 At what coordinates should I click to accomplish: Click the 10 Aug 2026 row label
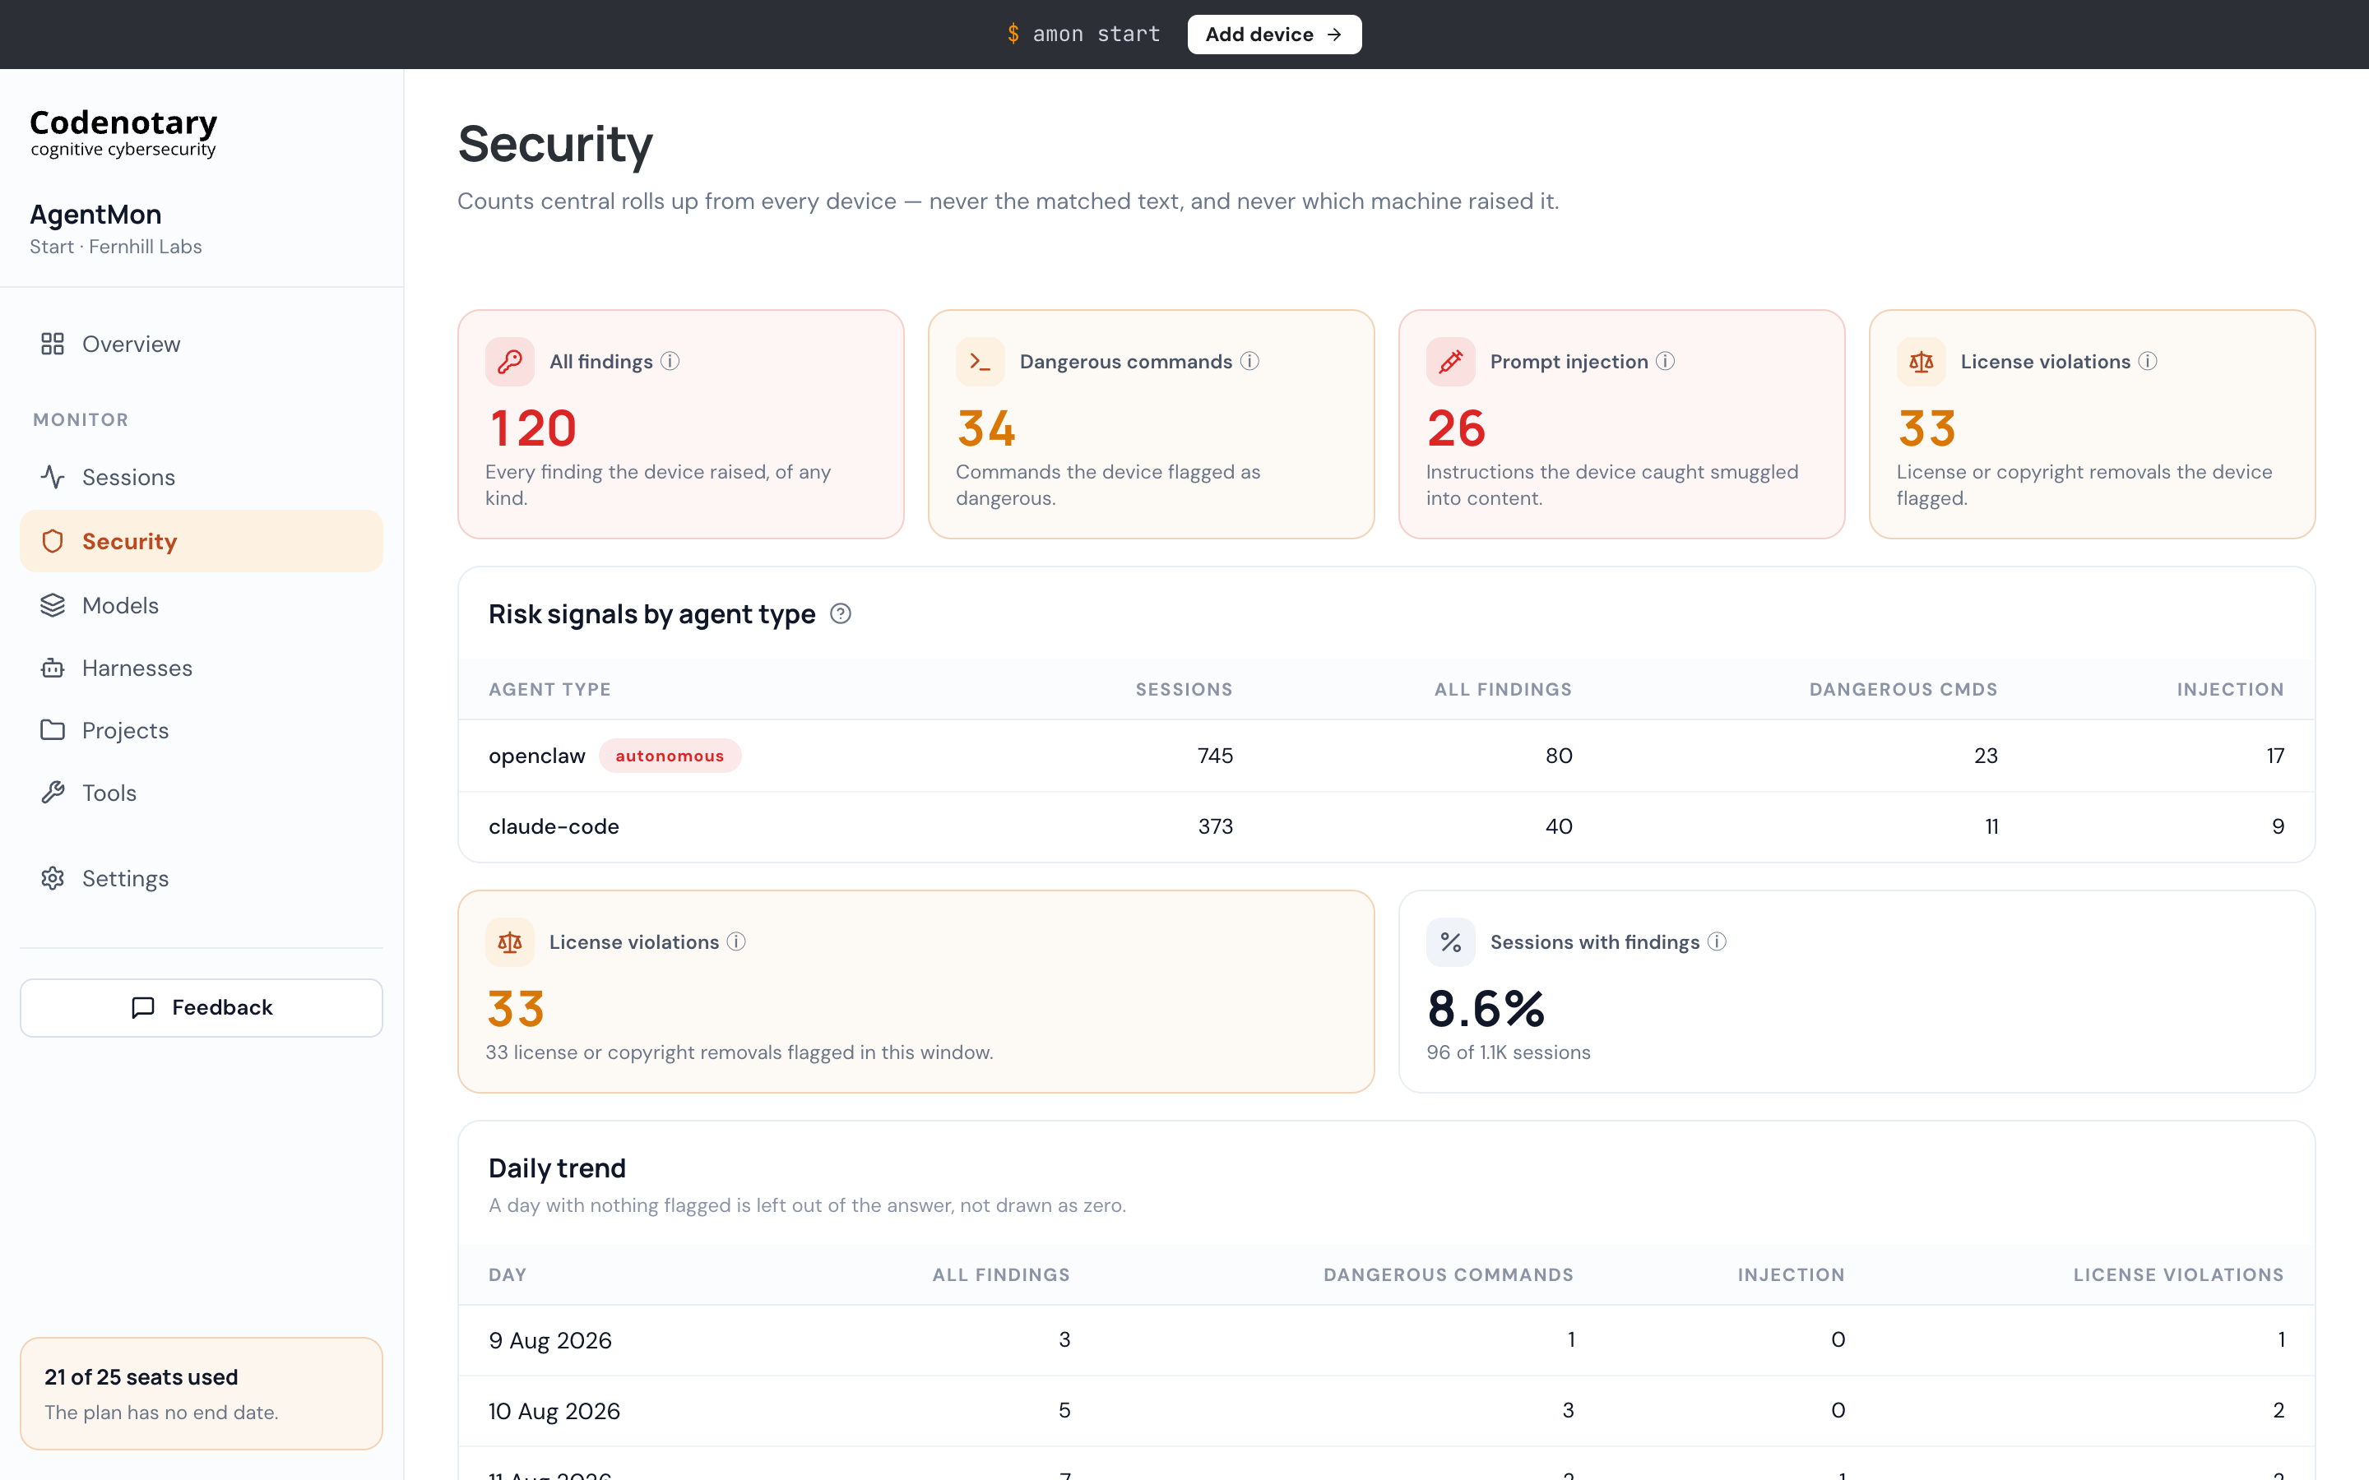(554, 1410)
